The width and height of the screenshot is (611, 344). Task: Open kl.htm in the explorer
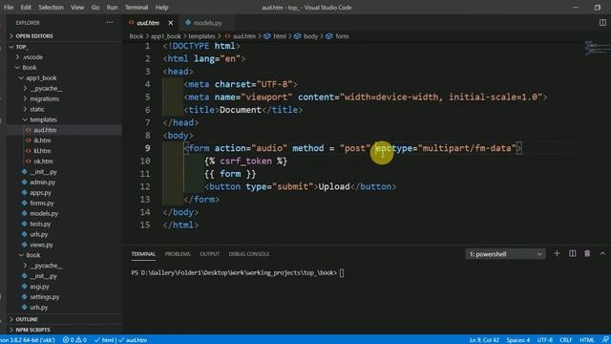64,151
